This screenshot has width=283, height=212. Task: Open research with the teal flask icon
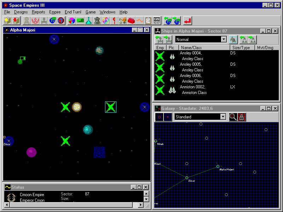[x=89, y=21]
